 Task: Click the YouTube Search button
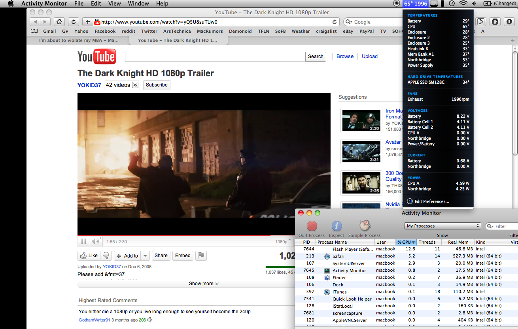click(316, 56)
